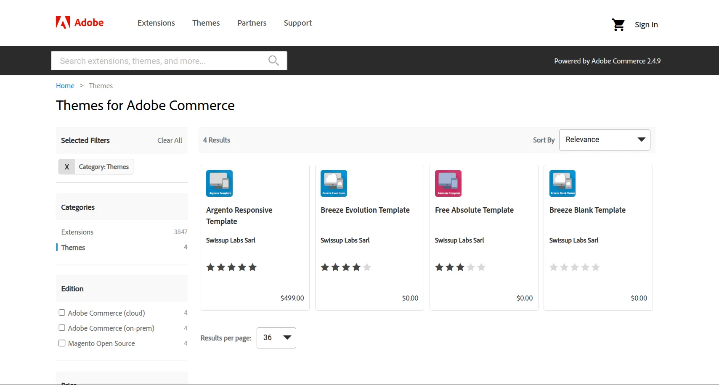Open the Sort By Relevance dropdown
Image resolution: width=719 pixels, height=385 pixels.
pos(605,140)
